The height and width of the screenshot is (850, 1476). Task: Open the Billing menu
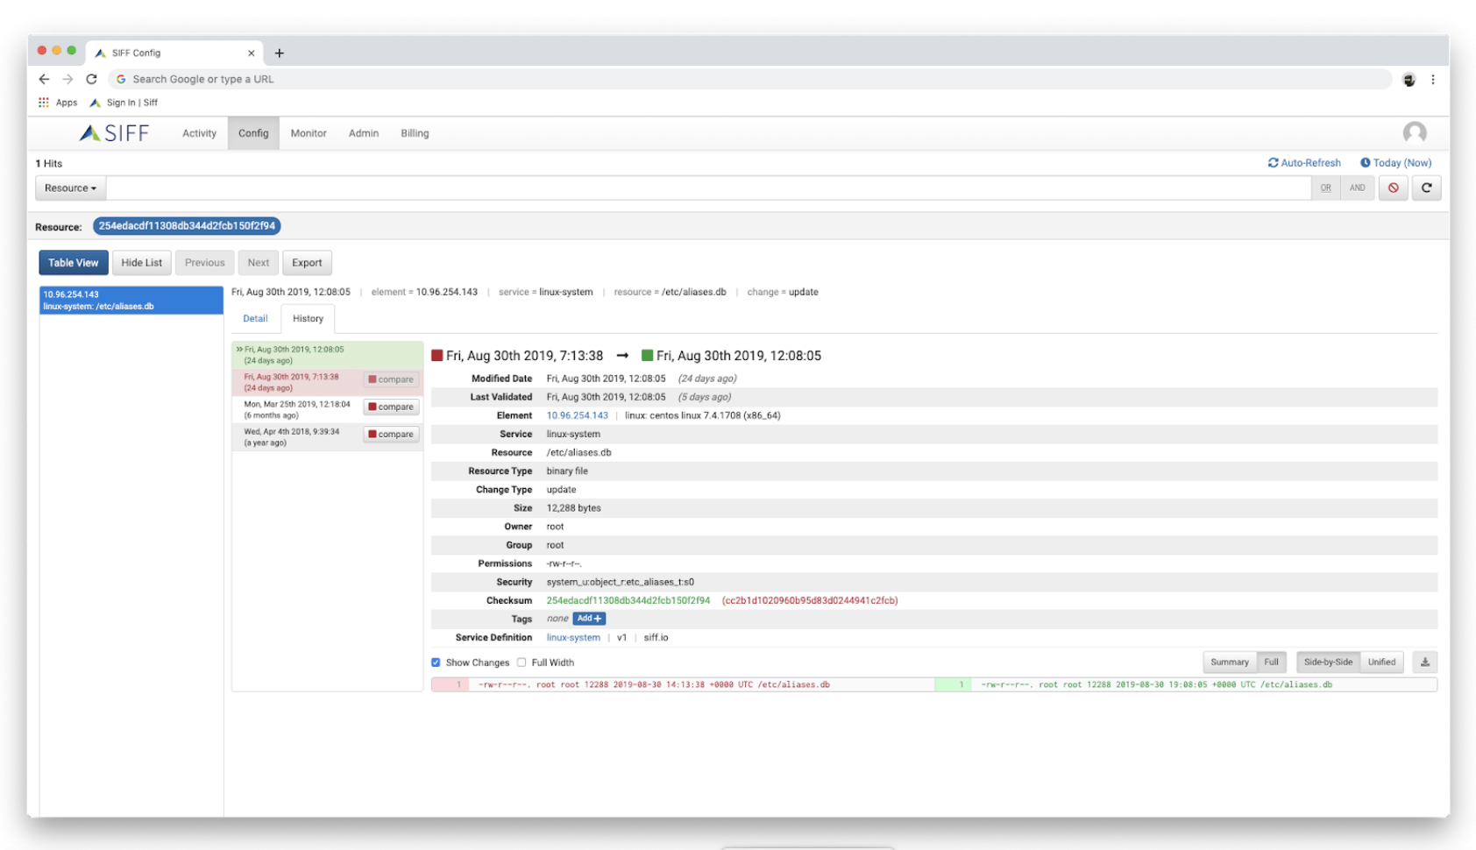(415, 133)
